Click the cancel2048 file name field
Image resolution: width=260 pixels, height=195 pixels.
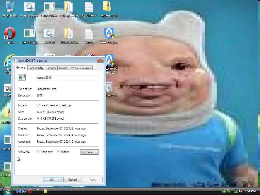[68, 78]
